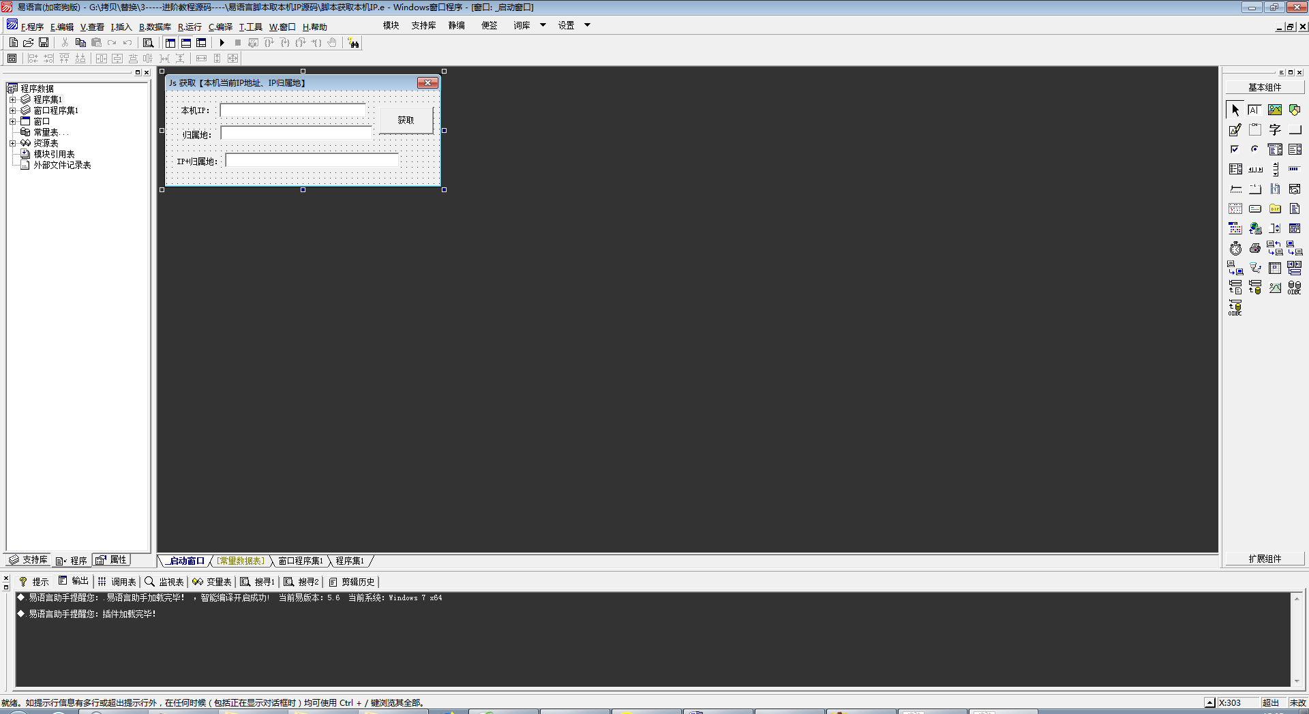This screenshot has height=714, width=1309.
Task: Click the 本机IP edit box
Action: [x=293, y=110]
